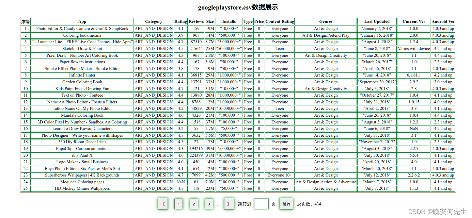Click 'Varies with device' version cell
This screenshot has width=472, height=218.
coord(414,49)
